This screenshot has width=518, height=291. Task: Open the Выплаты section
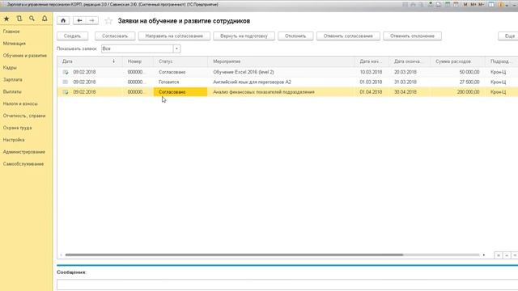(x=12, y=91)
